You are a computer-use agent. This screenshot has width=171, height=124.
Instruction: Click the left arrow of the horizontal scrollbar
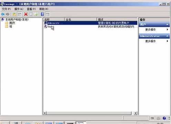45,113
